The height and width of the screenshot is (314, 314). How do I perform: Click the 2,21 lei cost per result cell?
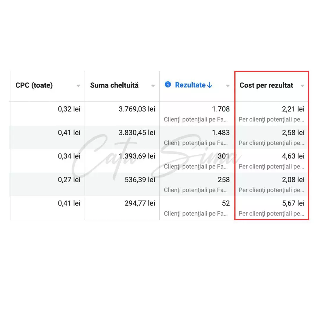click(x=293, y=109)
